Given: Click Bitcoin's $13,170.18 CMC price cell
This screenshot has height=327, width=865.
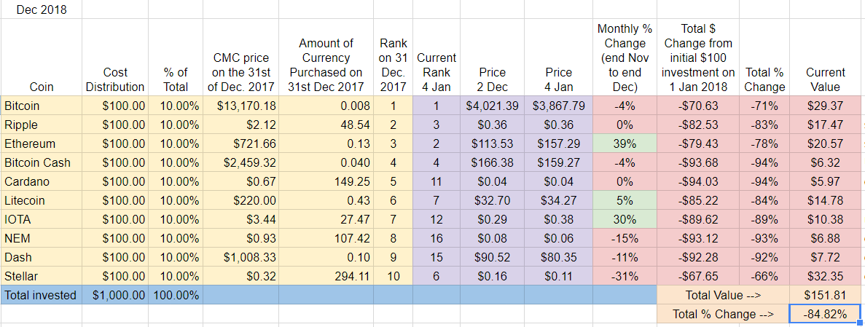Looking at the screenshot, I should [x=240, y=106].
